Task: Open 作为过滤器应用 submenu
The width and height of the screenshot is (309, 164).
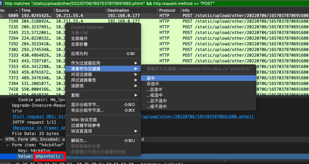Action: (103, 63)
